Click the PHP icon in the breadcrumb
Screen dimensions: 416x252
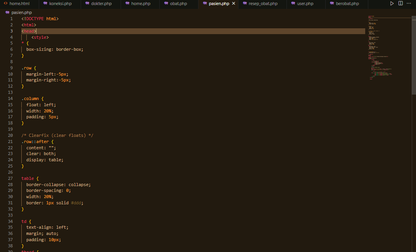7,12
